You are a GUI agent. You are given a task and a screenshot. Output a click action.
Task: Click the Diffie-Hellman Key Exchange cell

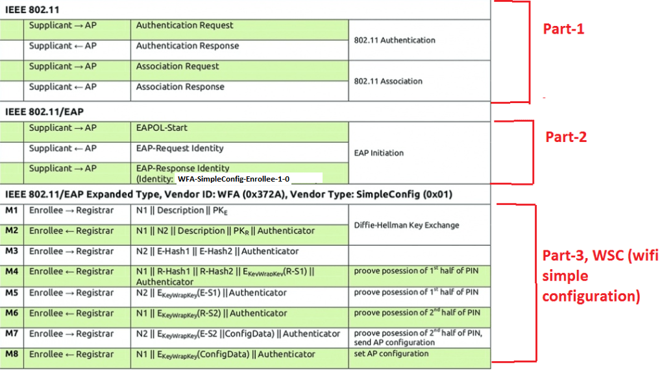[x=406, y=226]
